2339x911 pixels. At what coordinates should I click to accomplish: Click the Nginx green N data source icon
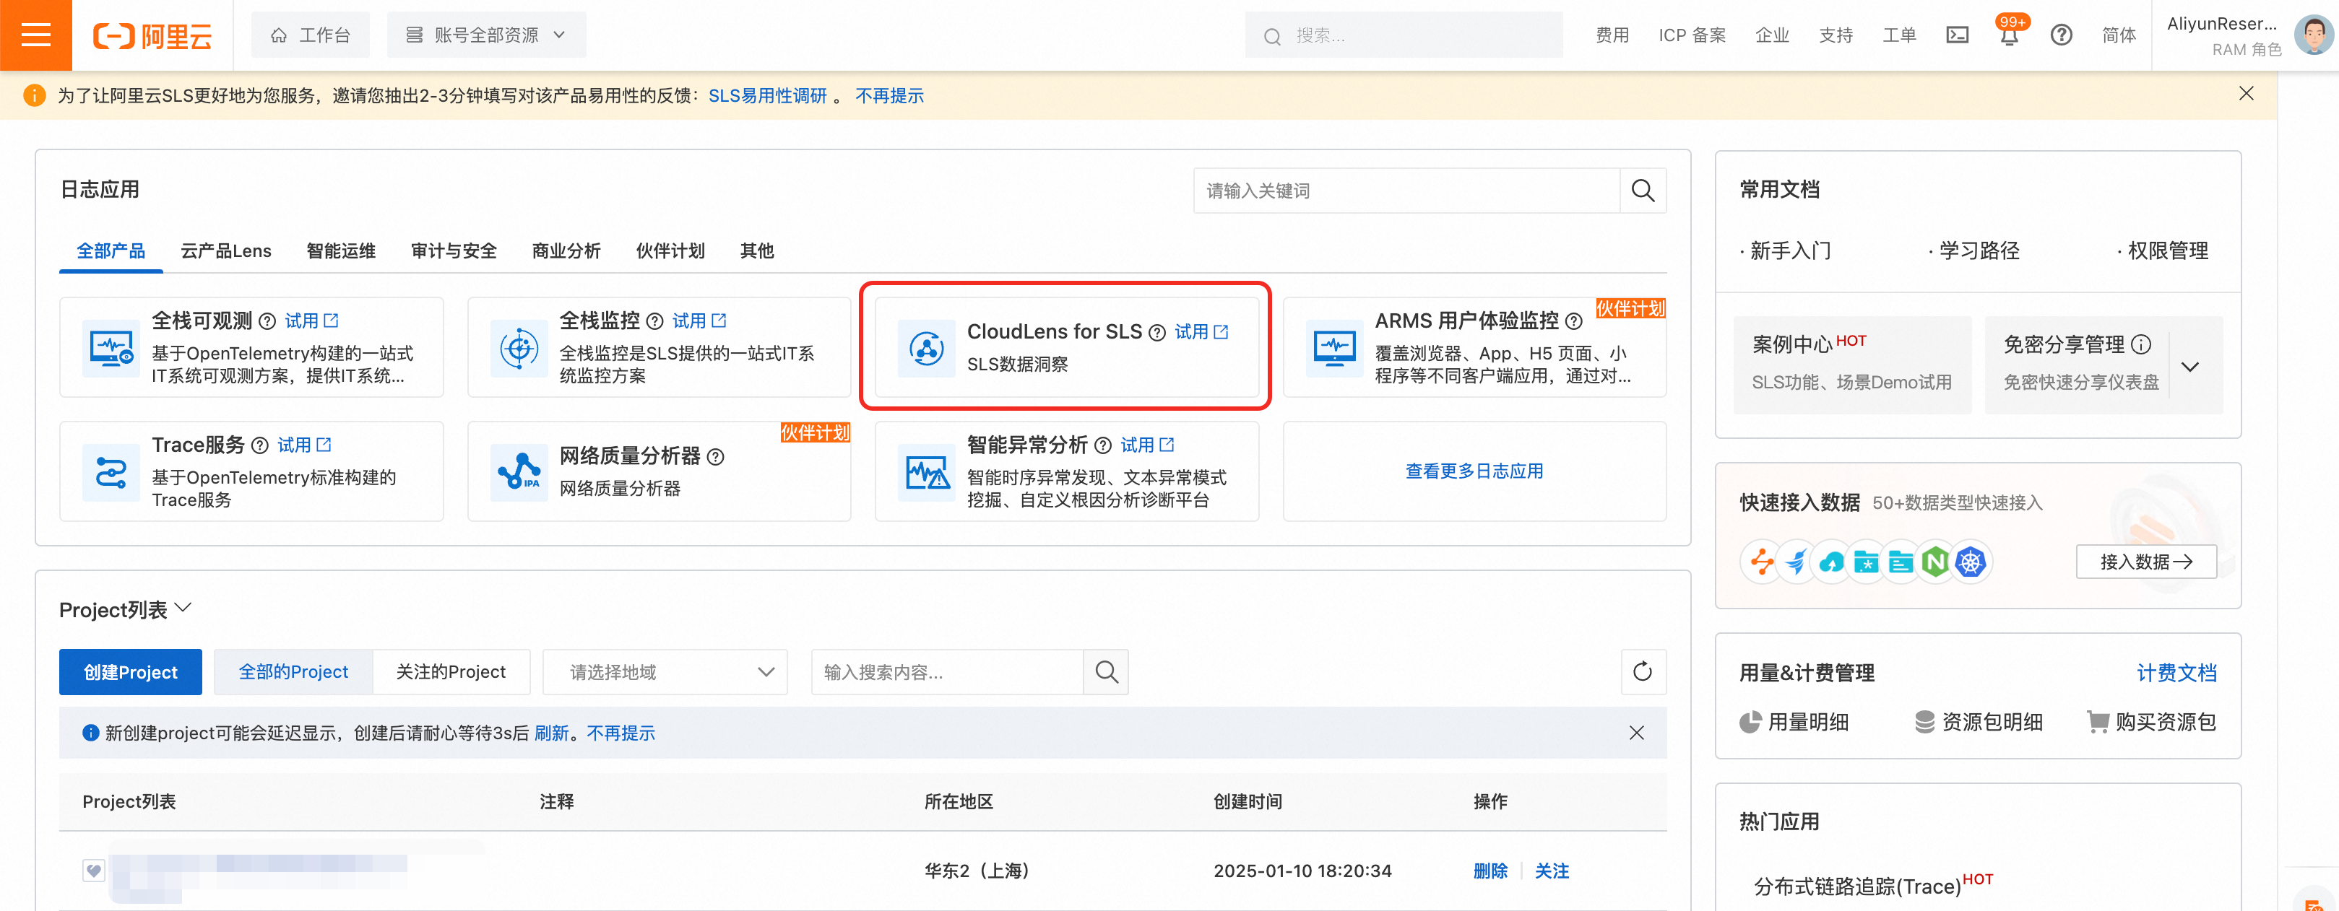[x=1935, y=562]
